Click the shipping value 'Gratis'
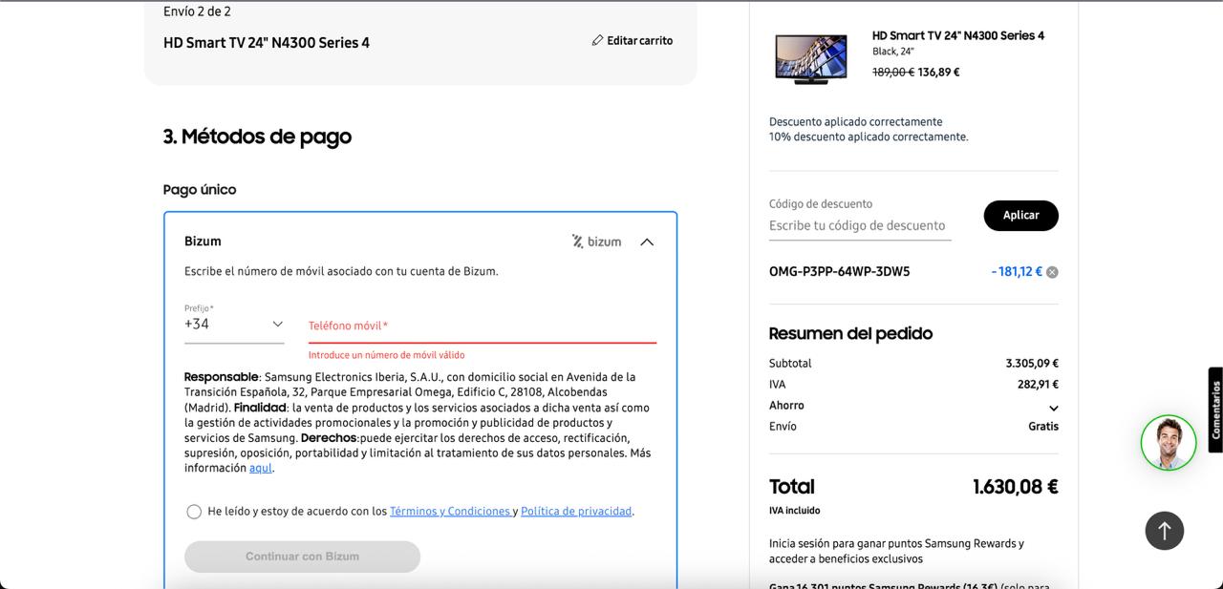The width and height of the screenshot is (1223, 589). [x=1043, y=427]
